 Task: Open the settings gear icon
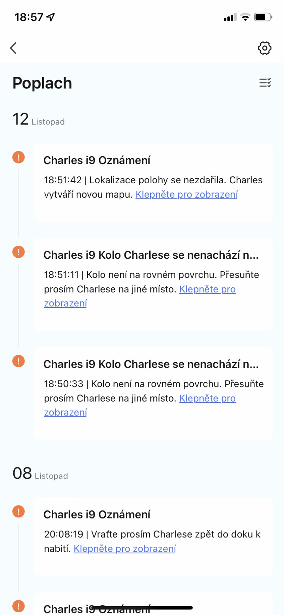(x=265, y=48)
